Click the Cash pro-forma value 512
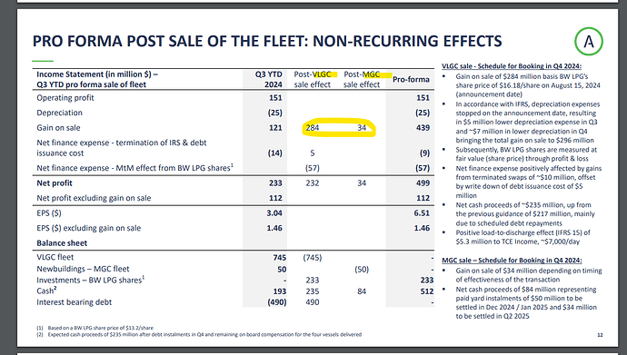 coord(427,291)
